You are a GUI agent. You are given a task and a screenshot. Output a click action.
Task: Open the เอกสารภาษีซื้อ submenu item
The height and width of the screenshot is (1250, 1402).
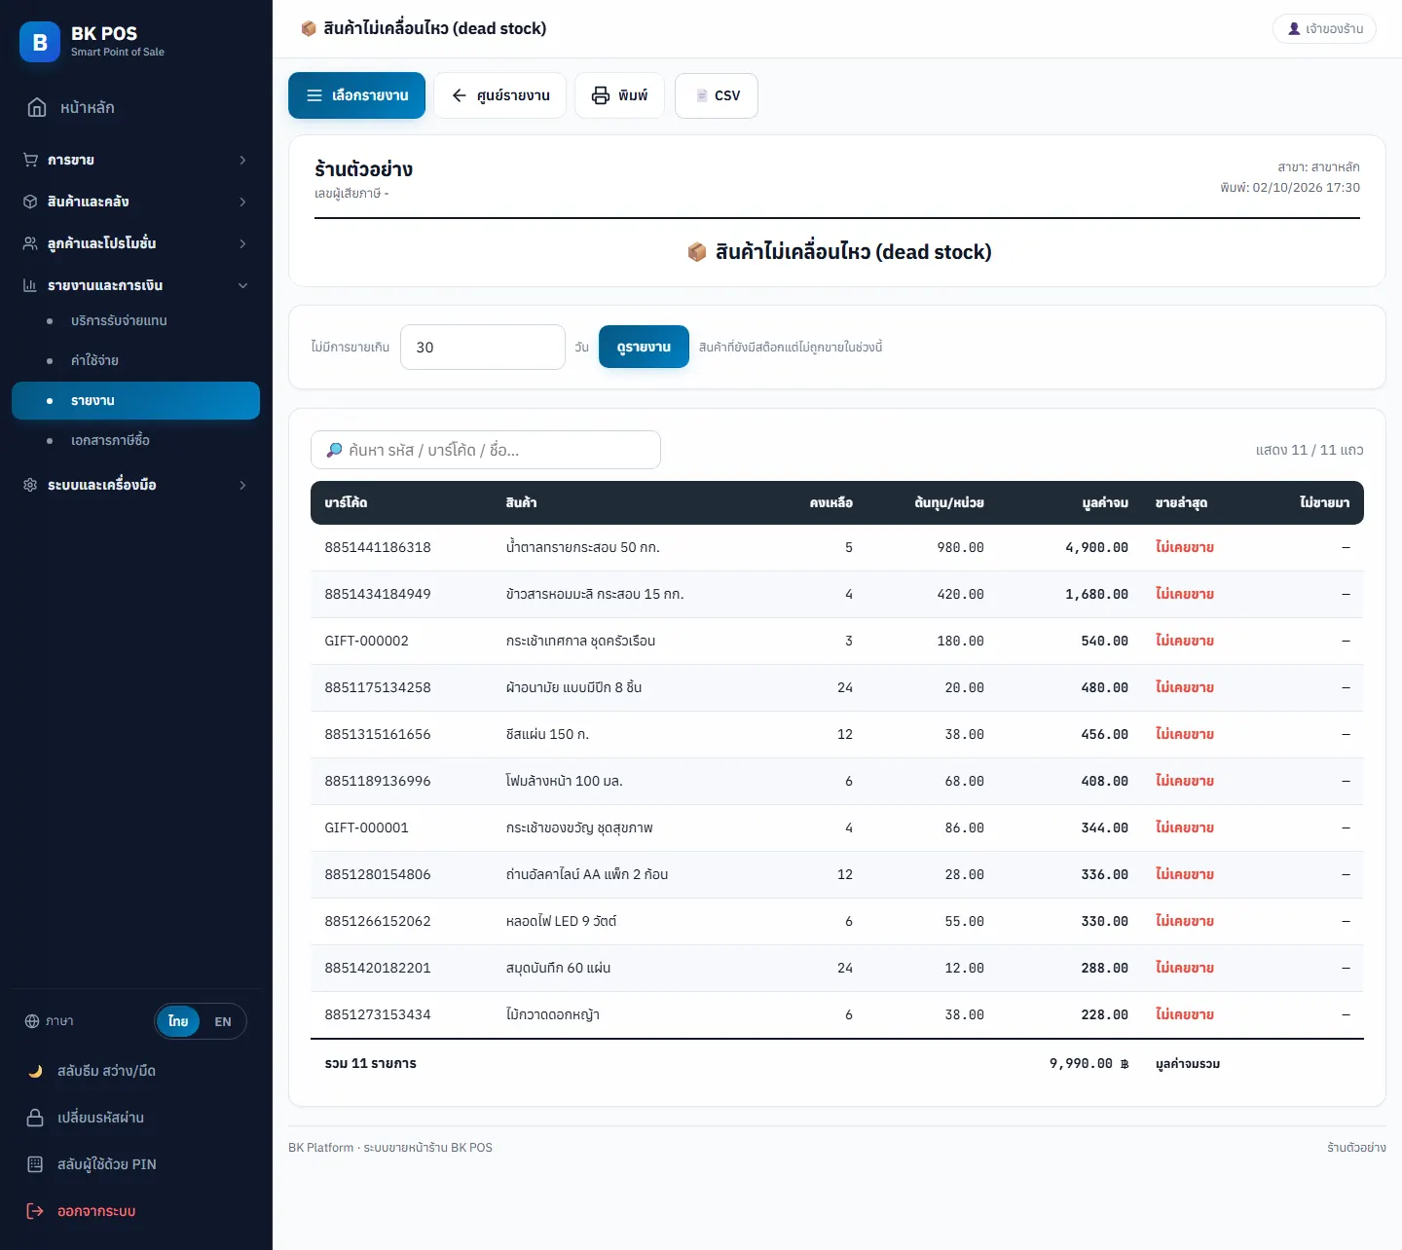click(x=135, y=440)
